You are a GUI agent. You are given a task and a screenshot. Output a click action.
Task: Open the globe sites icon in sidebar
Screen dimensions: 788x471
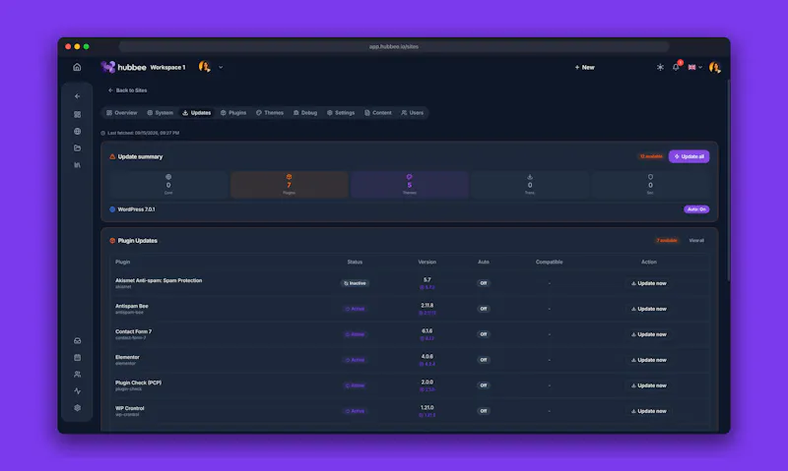pos(78,132)
